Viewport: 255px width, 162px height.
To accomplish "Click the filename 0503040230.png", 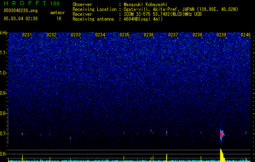I will [21, 11].
